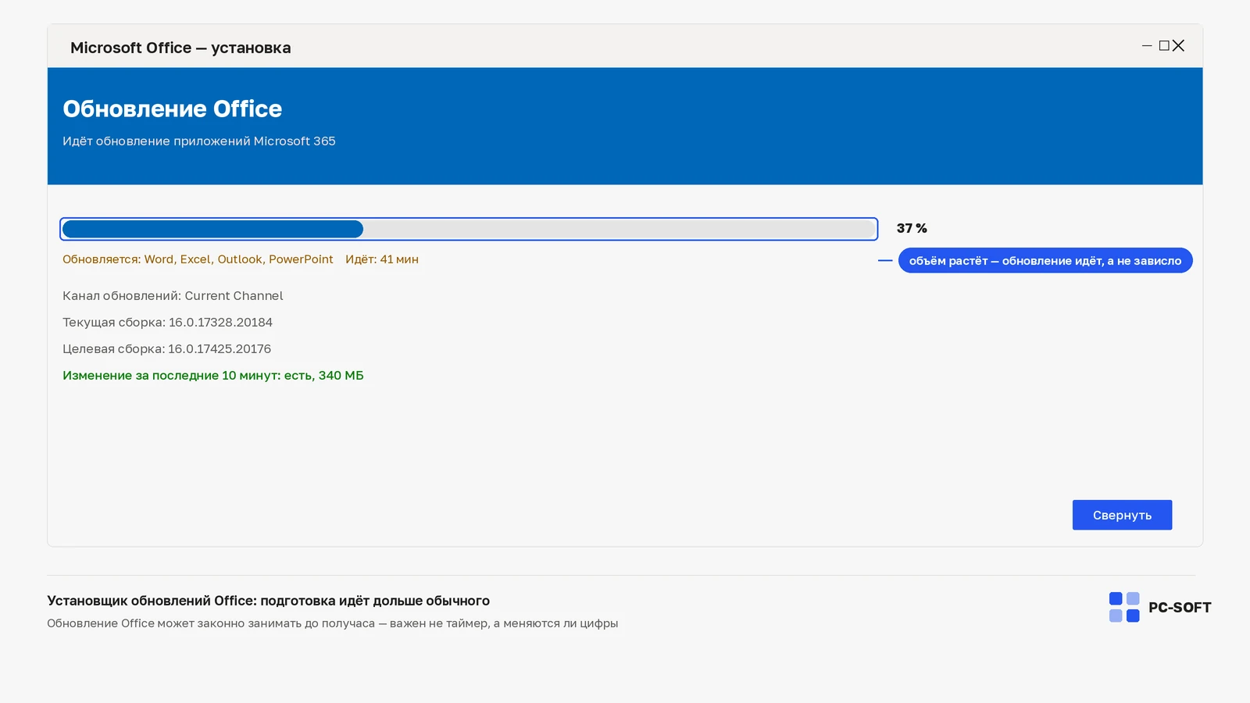Click the Свернуть button

click(1122, 515)
